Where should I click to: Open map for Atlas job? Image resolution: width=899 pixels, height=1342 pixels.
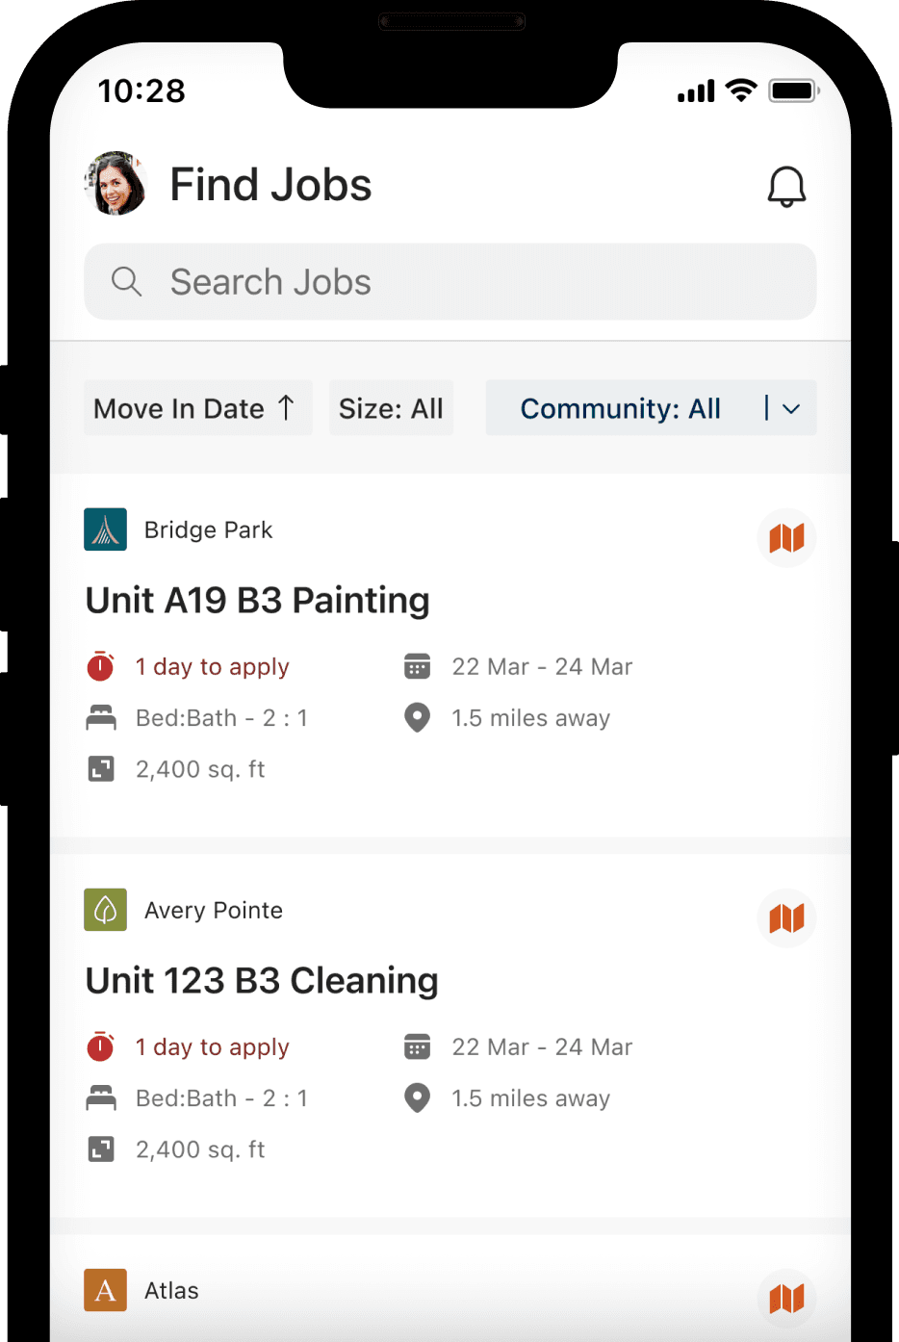click(x=786, y=1298)
